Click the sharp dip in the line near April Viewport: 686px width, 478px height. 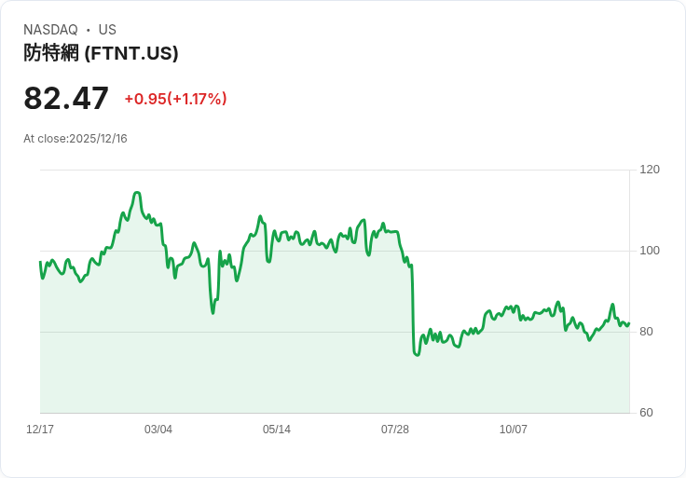213,313
